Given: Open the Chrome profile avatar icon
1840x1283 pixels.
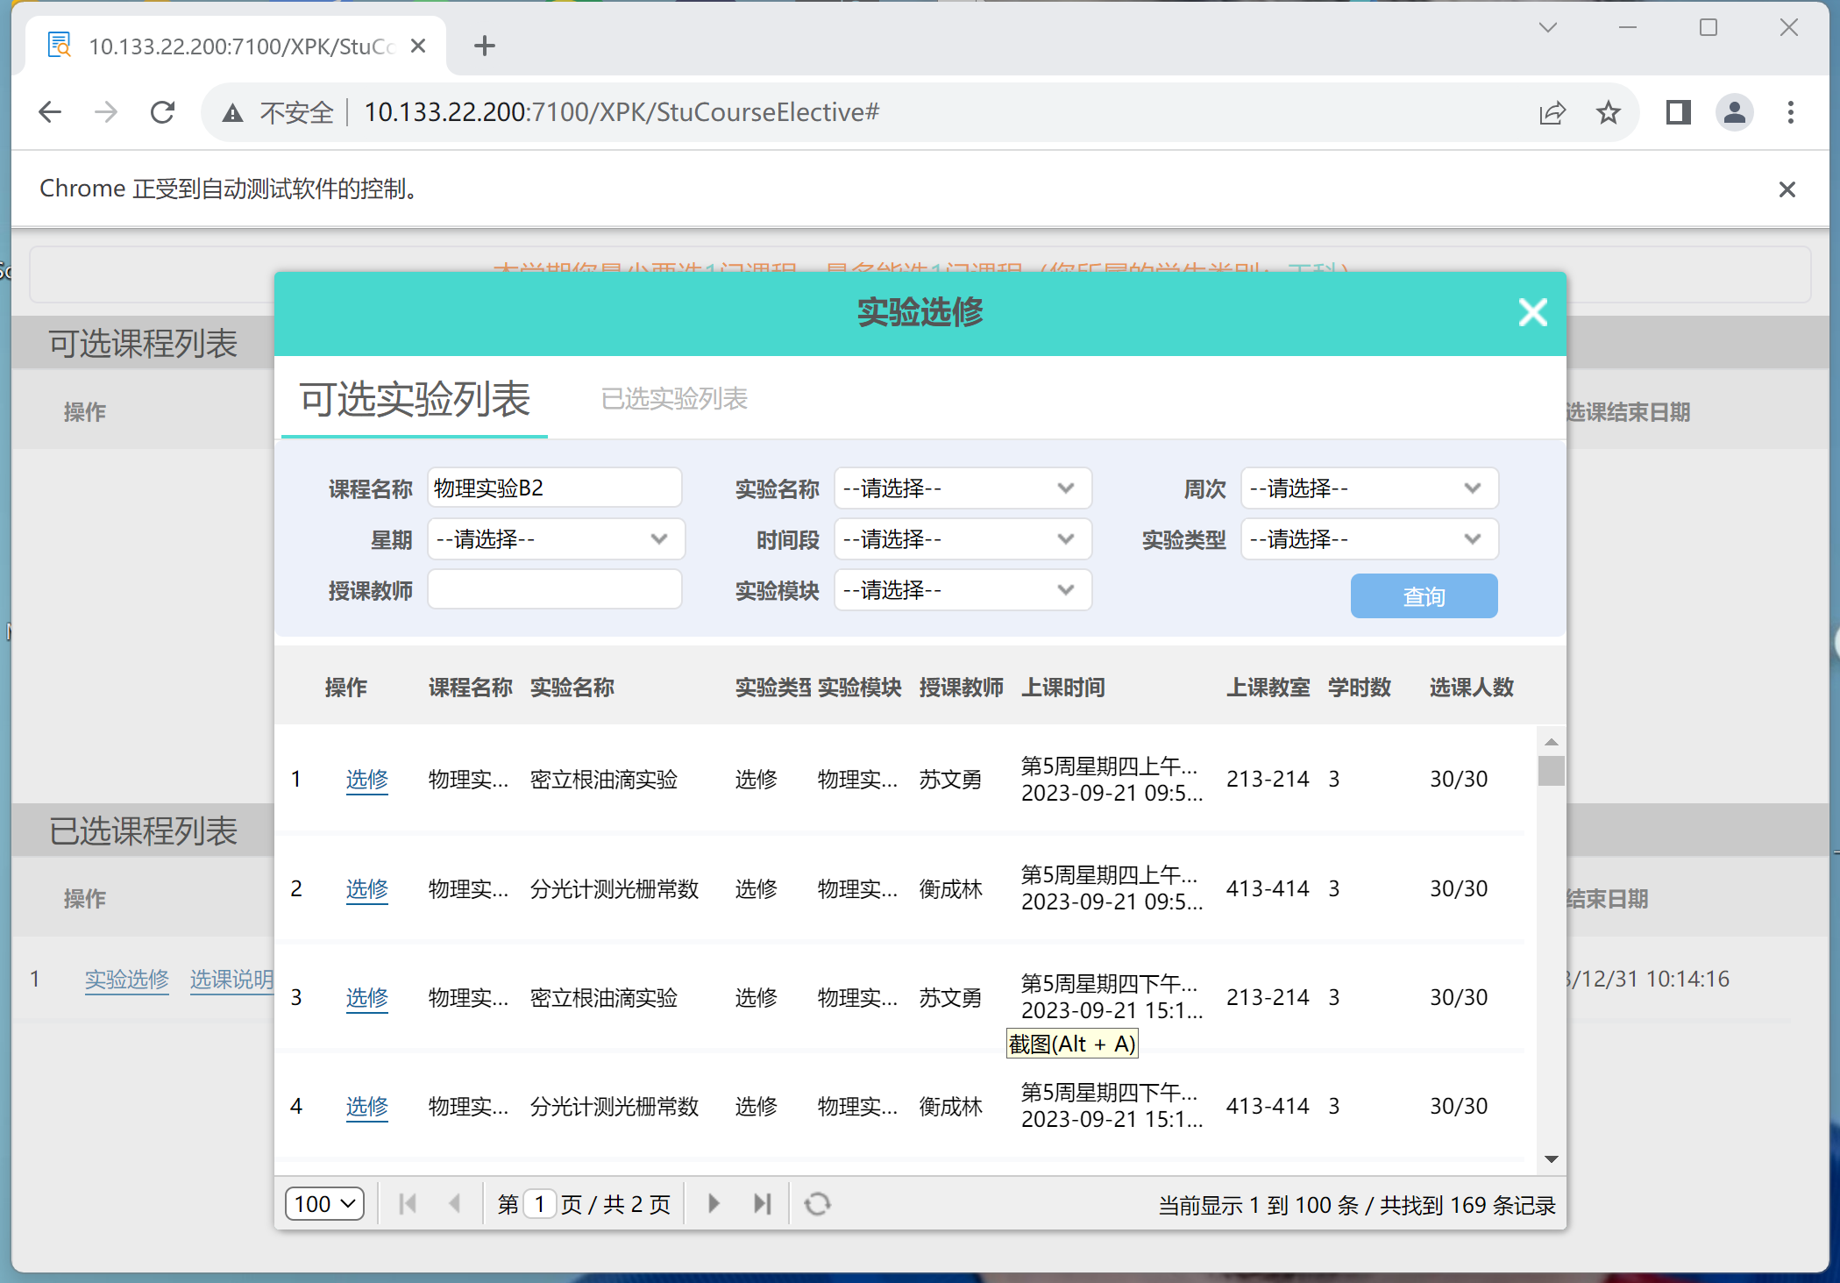Looking at the screenshot, I should pyautogui.click(x=1734, y=112).
